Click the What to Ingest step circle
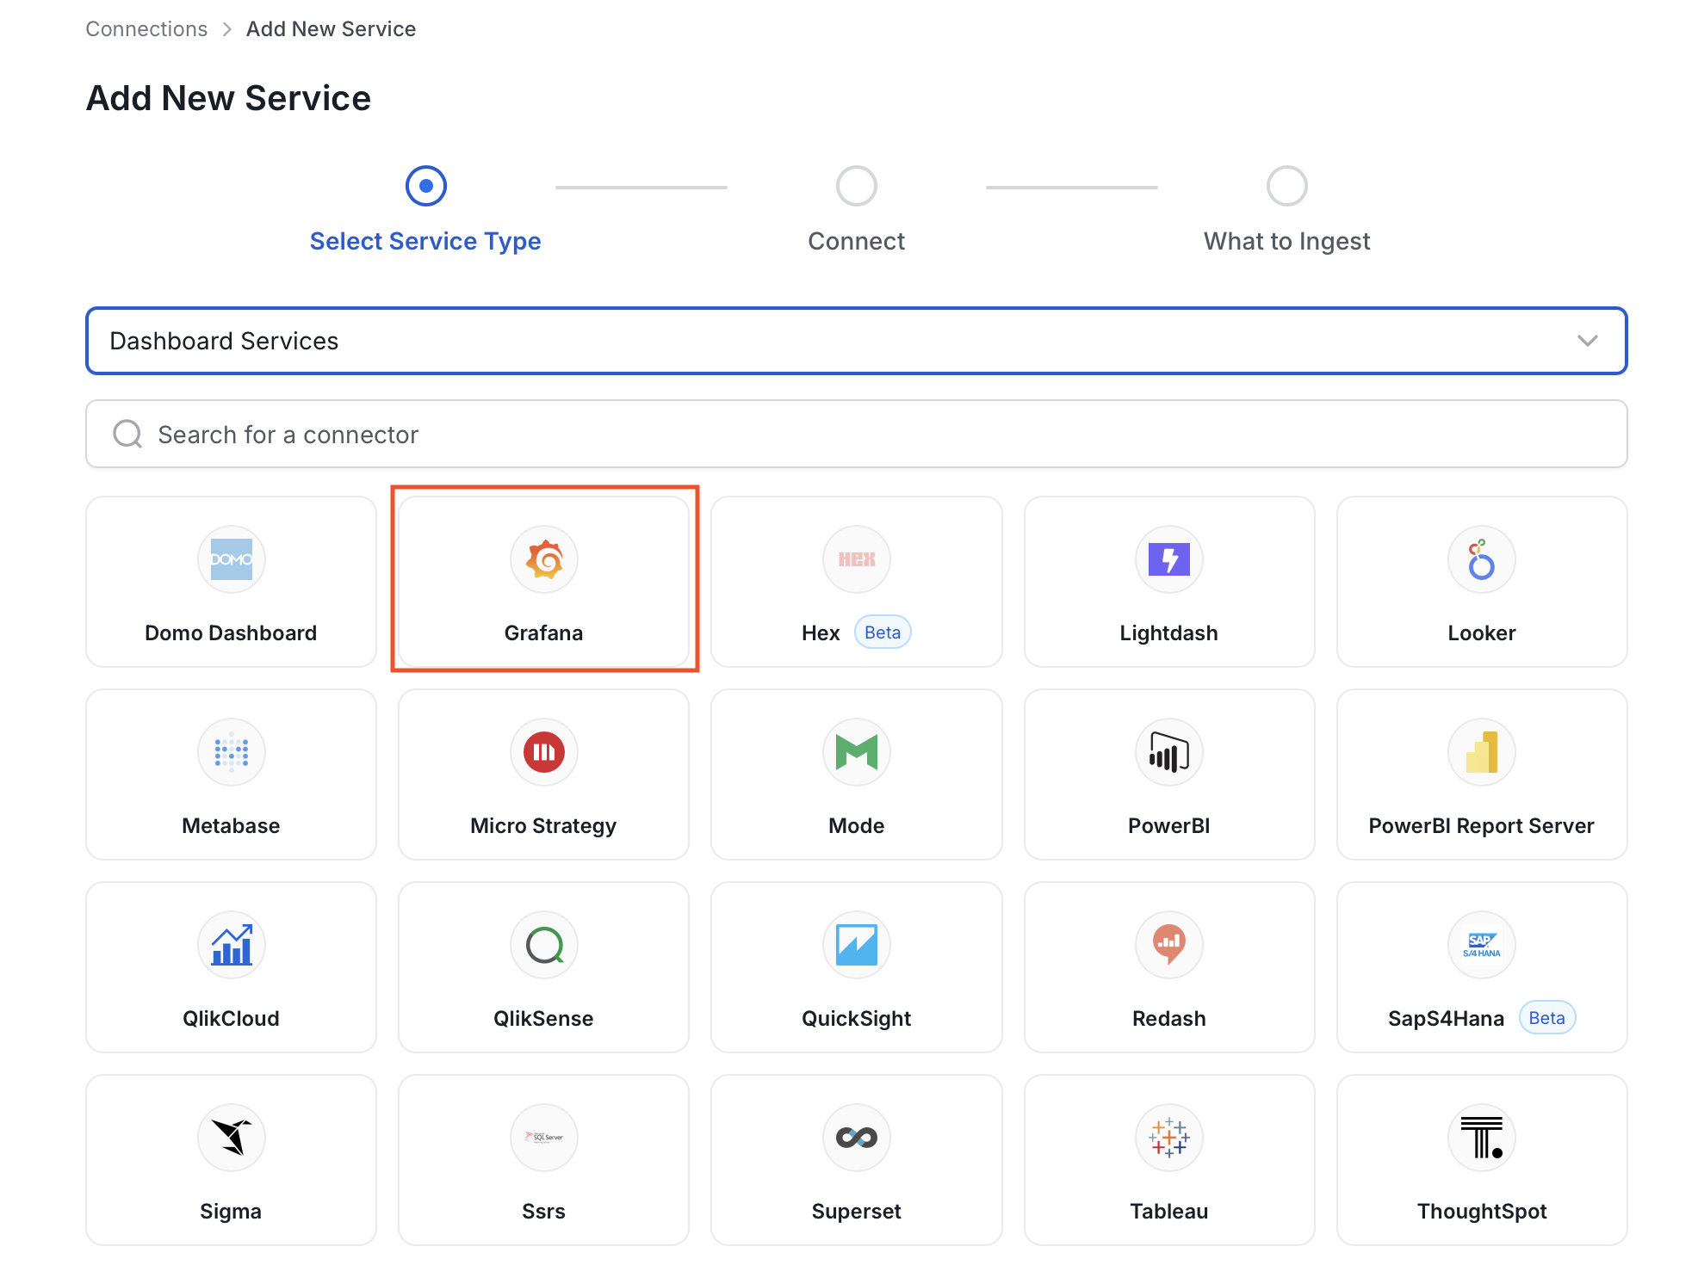Viewport: 1698px width, 1265px height. pyautogui.click(x=1286, y=186)
